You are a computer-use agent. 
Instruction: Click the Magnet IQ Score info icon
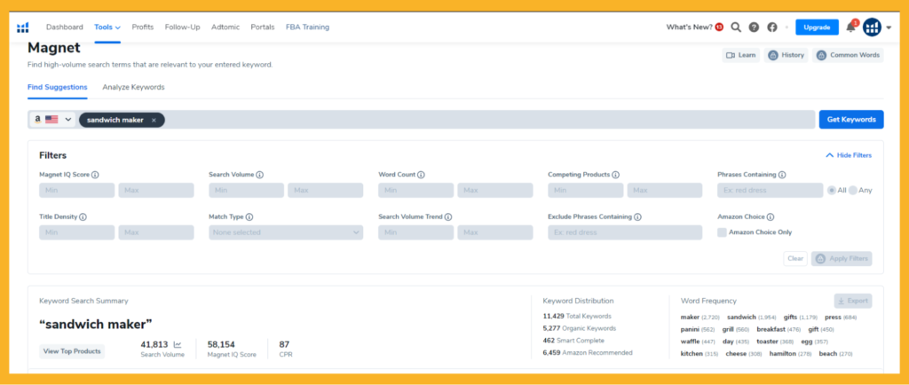(95, 175)
